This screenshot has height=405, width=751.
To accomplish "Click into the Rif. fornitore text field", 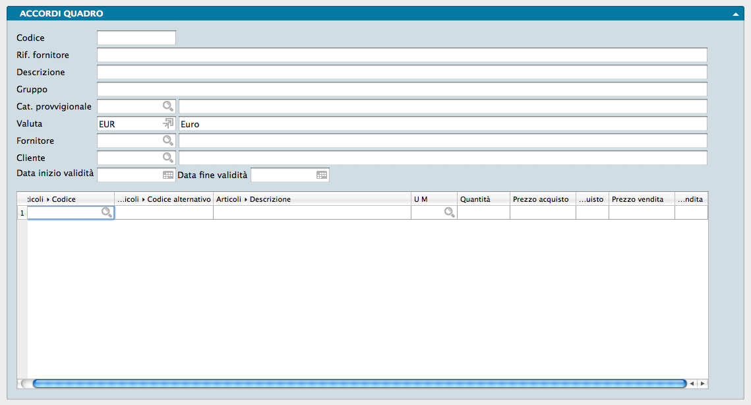I will pos(402,55).
